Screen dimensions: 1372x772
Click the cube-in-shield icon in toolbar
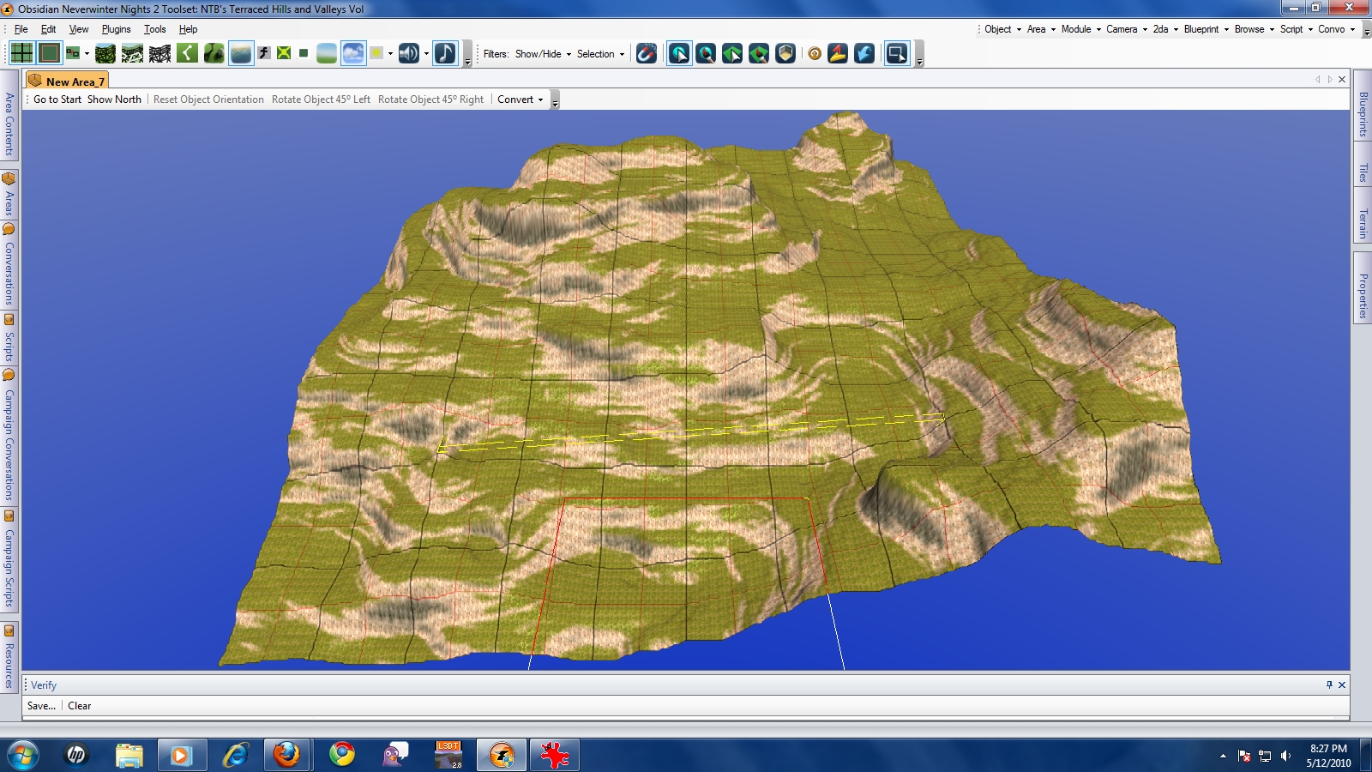click(x=785, y=54)
